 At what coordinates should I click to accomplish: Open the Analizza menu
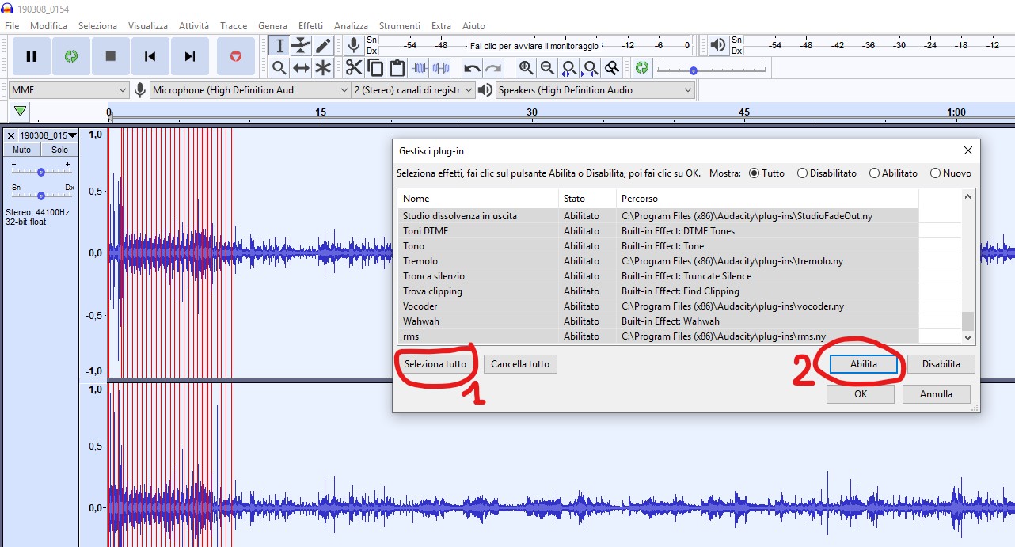[351, 26]
